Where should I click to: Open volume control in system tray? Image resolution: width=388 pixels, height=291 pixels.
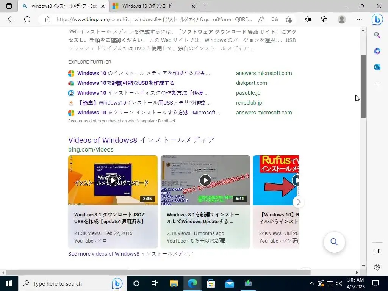pyautogui.click(x=339, y=283)
